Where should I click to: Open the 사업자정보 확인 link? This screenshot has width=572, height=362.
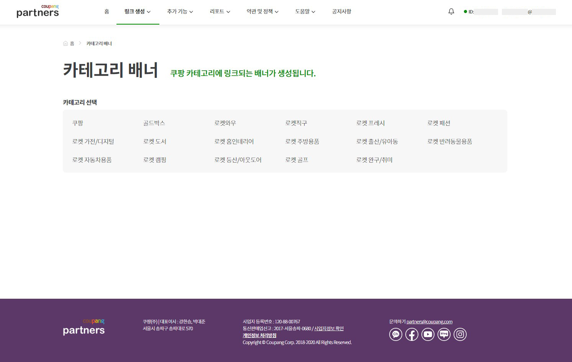(x=329, y=329)
